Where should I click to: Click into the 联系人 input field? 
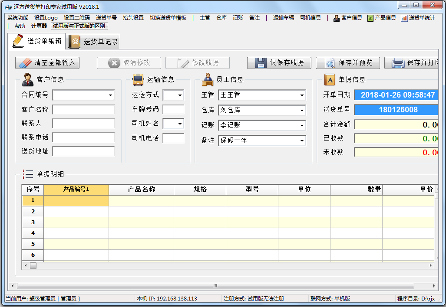[83, 124]
